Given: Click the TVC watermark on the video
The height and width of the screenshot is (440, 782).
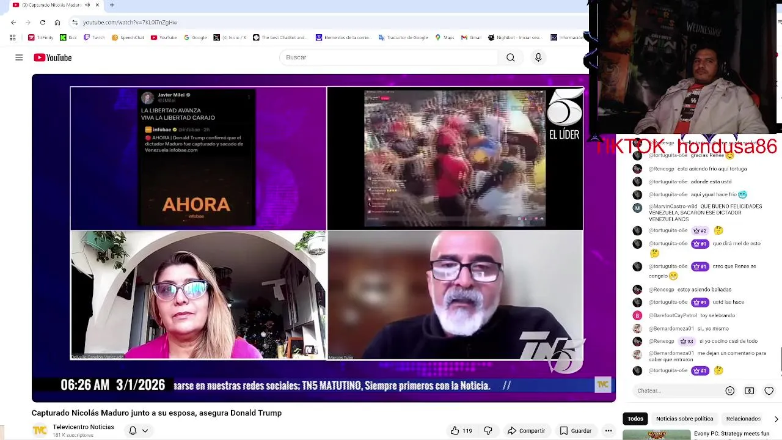Looking at the screenshot, I should click(602, 384).
